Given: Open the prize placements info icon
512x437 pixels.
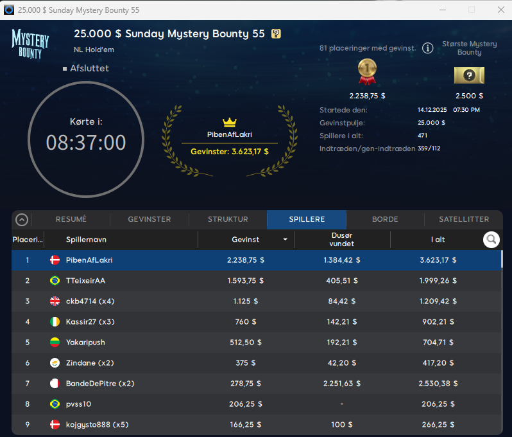Looking at the screenshot, I should 427,49.
